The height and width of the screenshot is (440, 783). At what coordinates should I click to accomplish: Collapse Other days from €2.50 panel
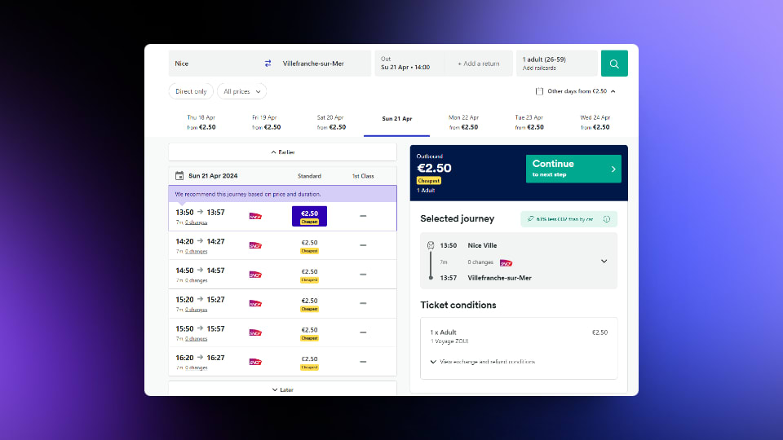click(x=576, y=91)
